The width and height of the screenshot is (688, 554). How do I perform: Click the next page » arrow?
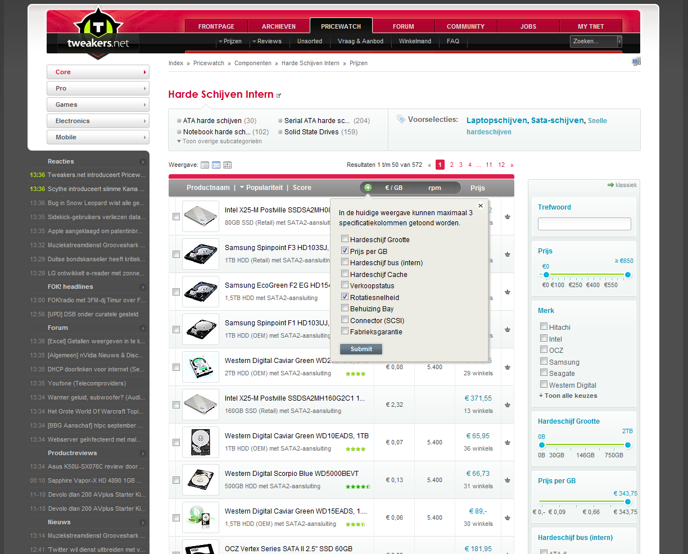click(512, 165)
